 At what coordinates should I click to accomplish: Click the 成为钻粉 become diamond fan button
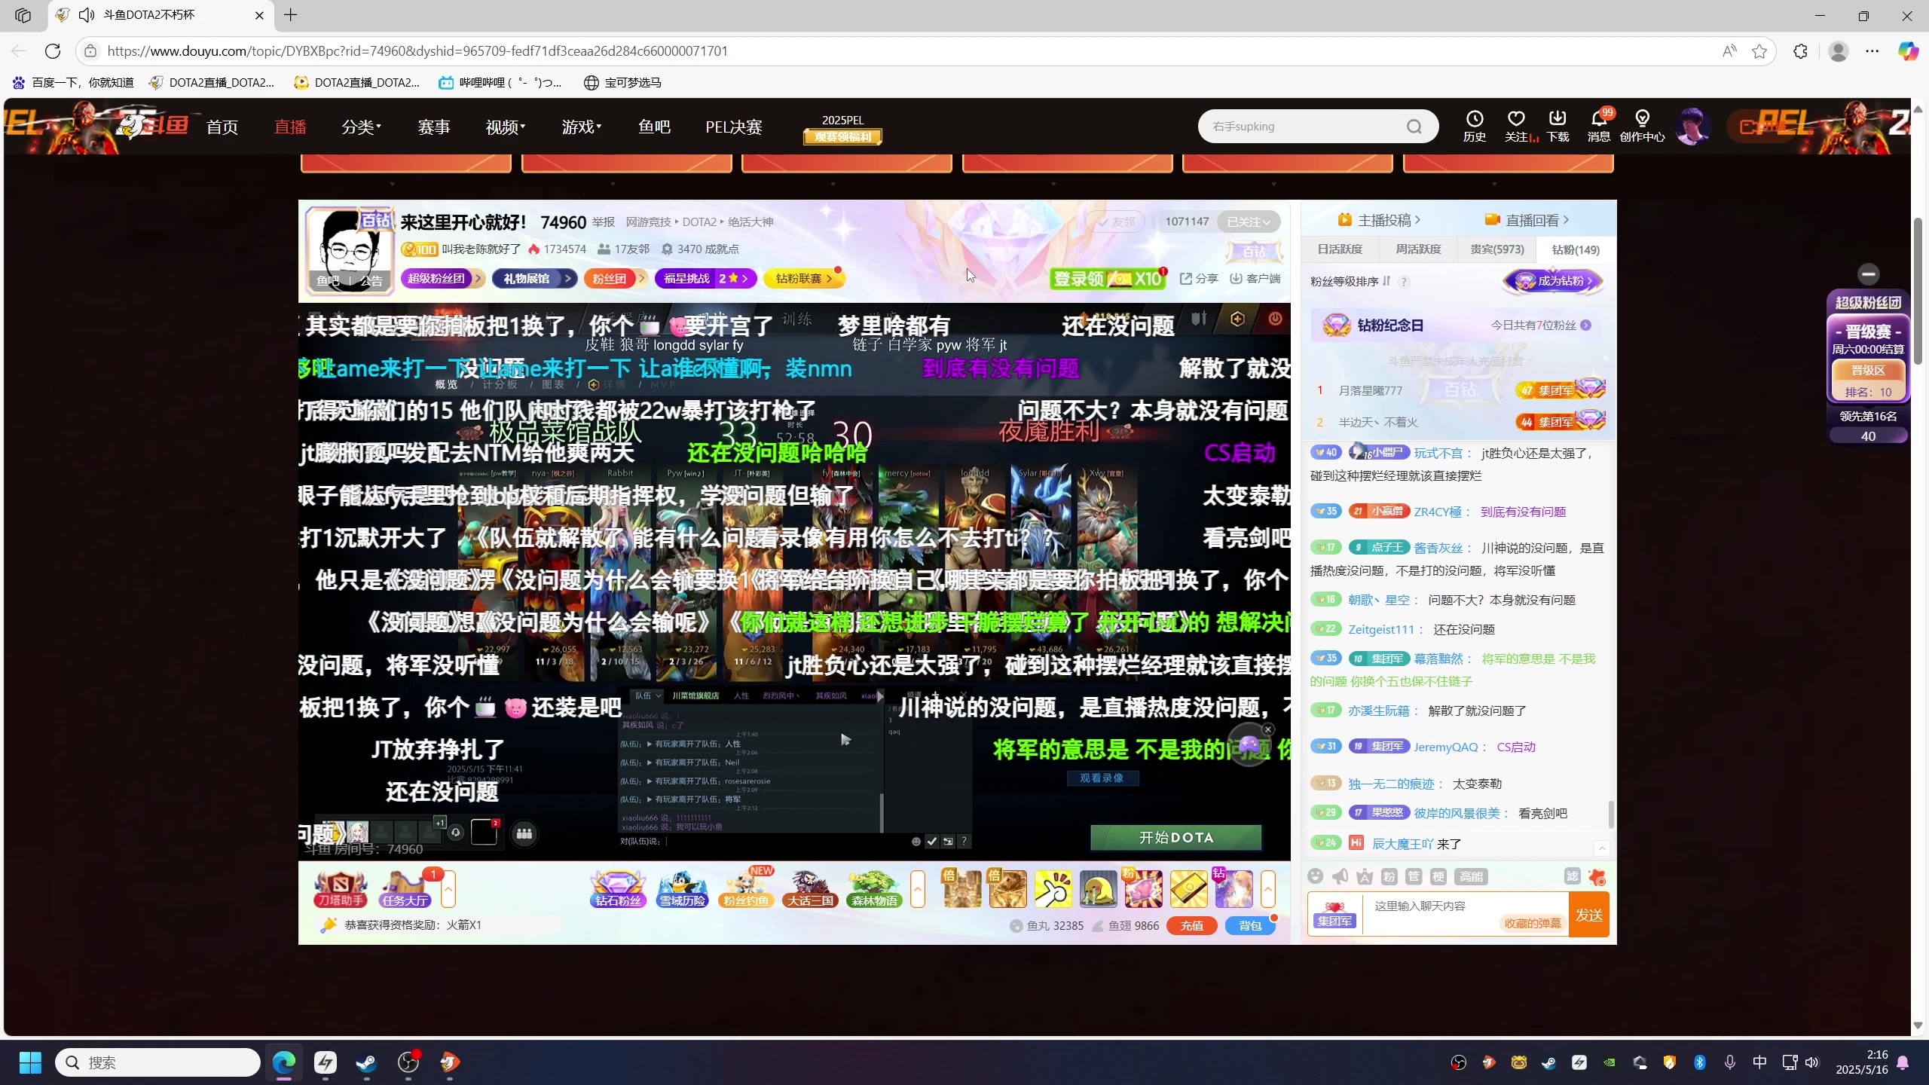pos(1555,281)
